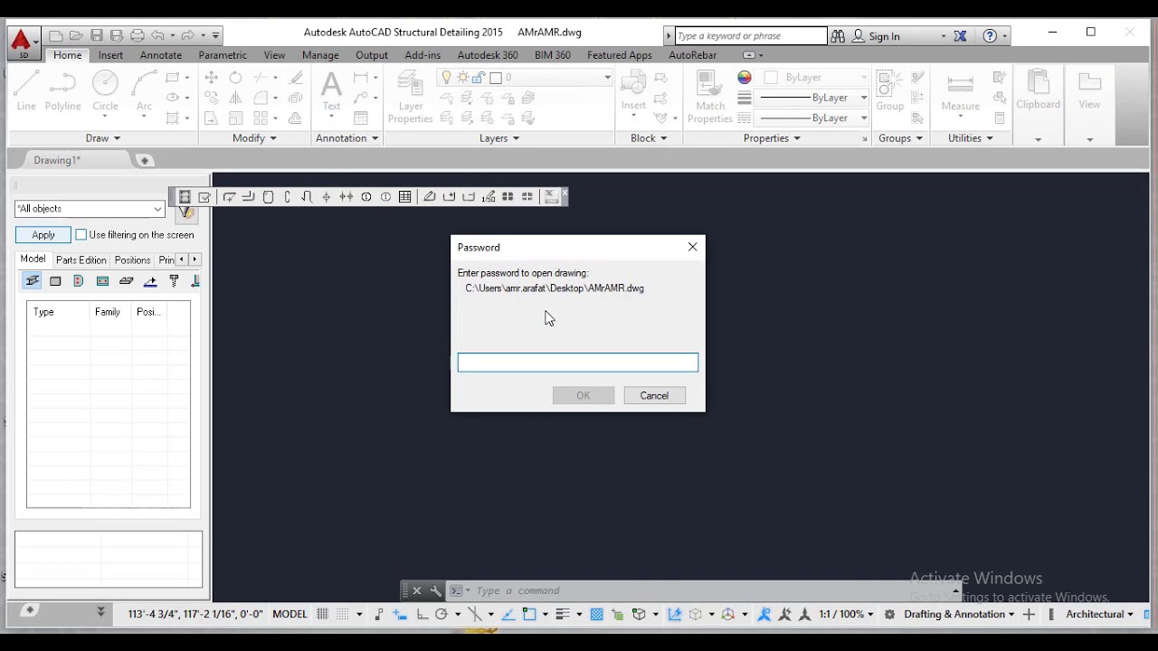Click the Apply filter button
The width and height of the screenshot is (1158, 651).
[x=43, y=235]
